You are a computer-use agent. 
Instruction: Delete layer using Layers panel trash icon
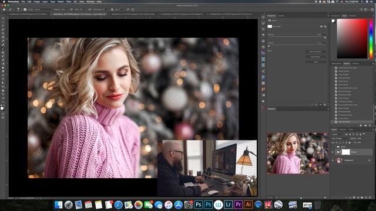[370, 198]
